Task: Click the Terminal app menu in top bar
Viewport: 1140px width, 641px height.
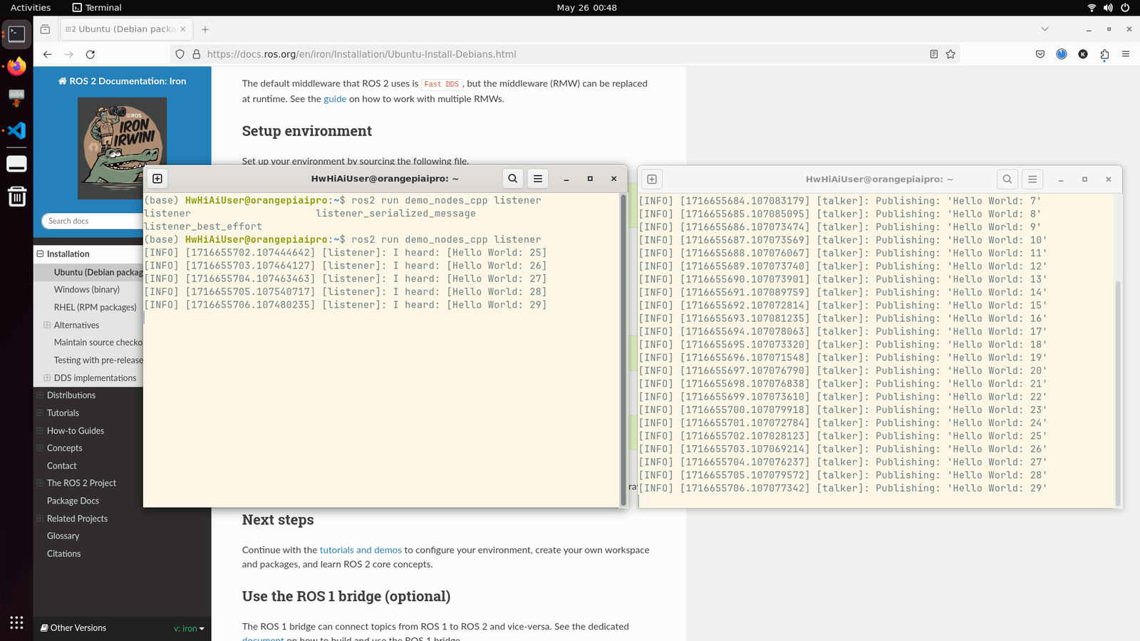Action: click(x=97, y=8)
